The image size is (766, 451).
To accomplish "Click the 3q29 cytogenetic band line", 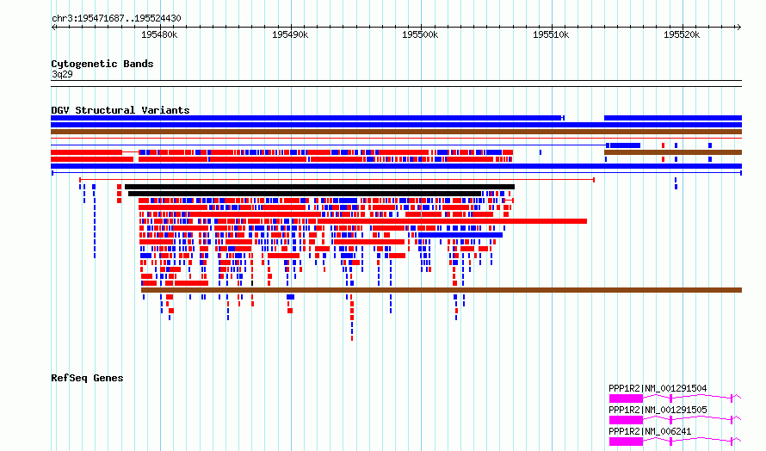I will click(396, 83).
